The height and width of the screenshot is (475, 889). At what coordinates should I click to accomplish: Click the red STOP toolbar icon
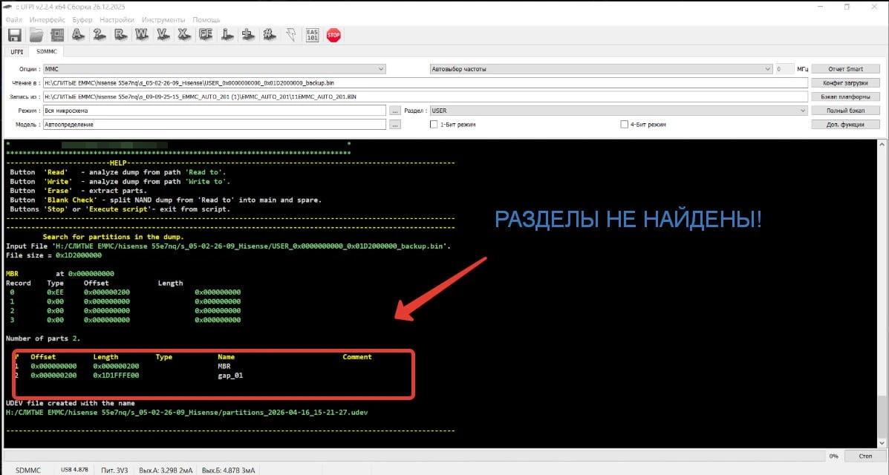[334, 35]
